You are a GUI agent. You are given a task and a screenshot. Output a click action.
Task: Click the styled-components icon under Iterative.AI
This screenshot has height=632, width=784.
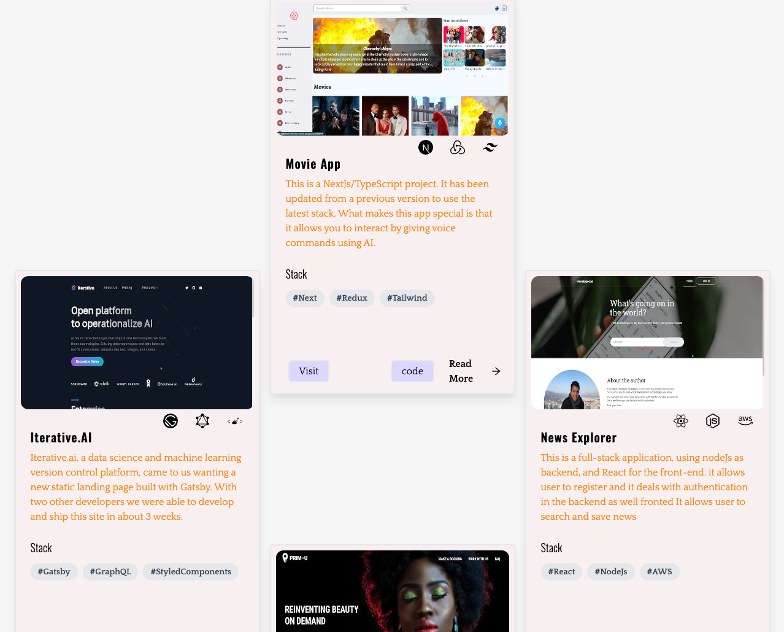point(234,421)
